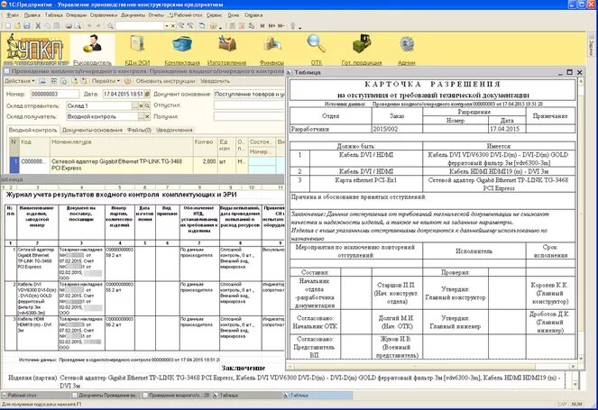
Task: Switch to the Уведомления tab
Action: 174,130
